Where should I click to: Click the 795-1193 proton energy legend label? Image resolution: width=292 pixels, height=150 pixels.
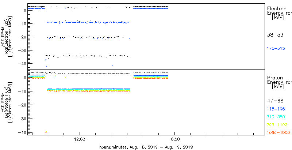coord(277,125)
